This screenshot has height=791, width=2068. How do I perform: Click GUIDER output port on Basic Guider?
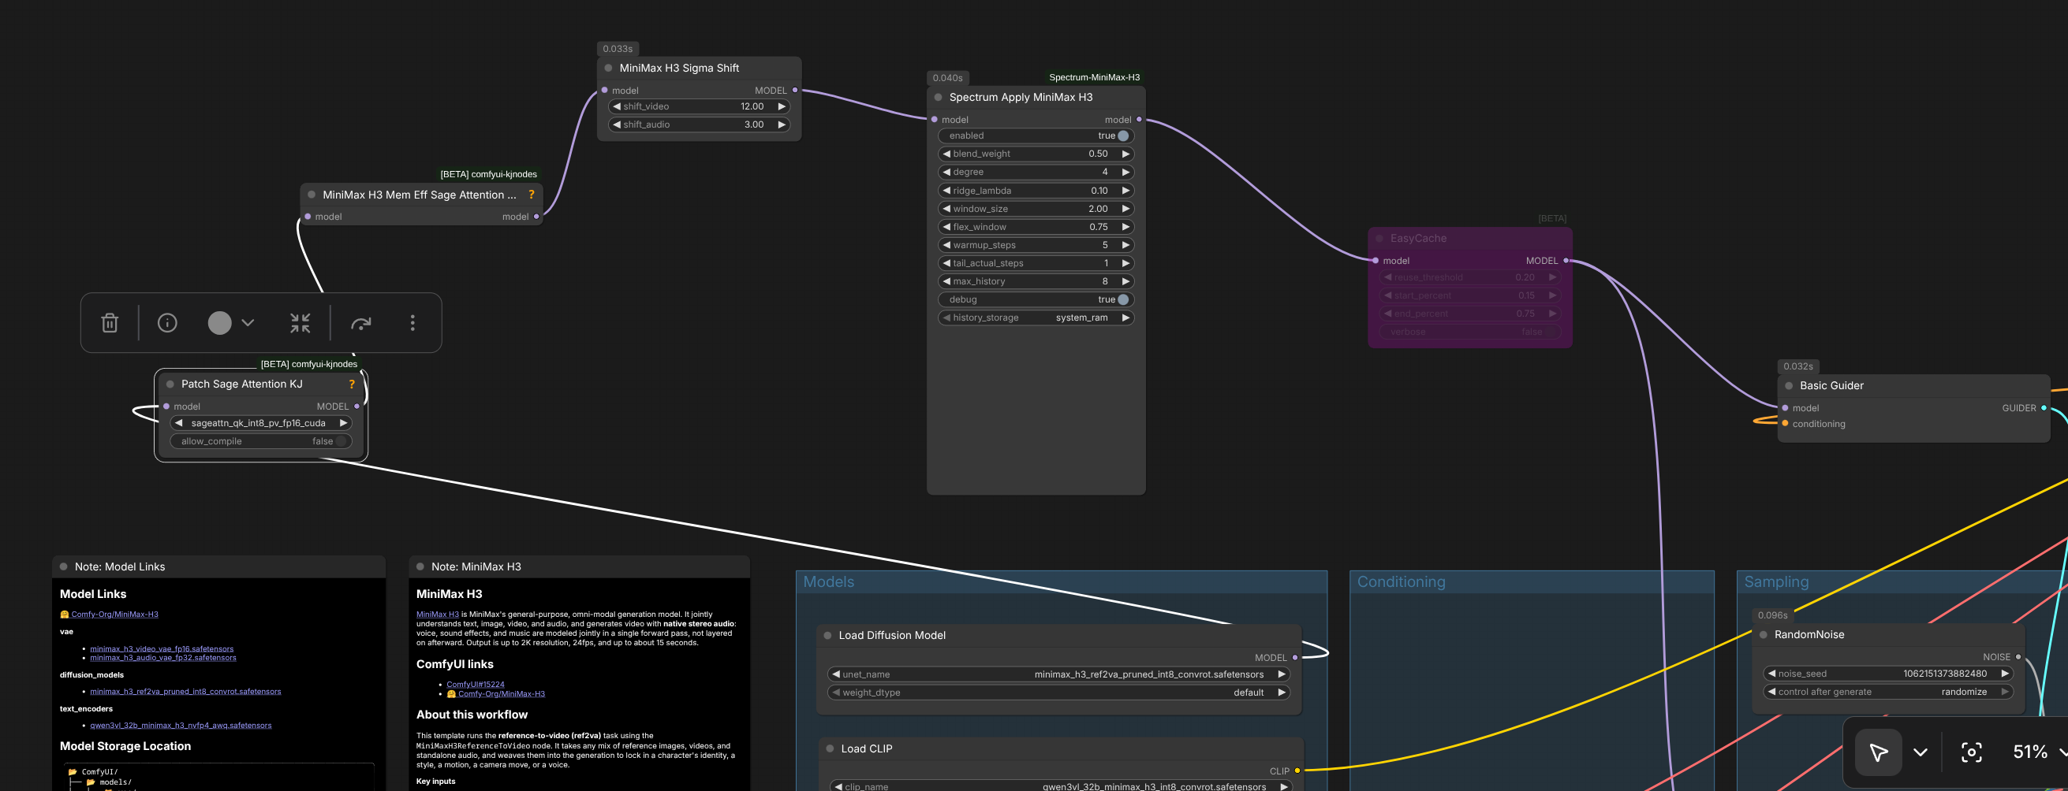click(2043, 408)
